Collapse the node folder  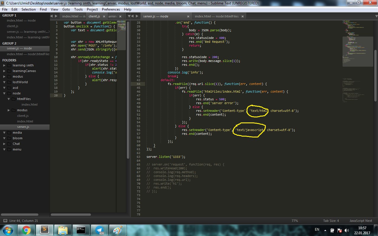coord(4,94)
